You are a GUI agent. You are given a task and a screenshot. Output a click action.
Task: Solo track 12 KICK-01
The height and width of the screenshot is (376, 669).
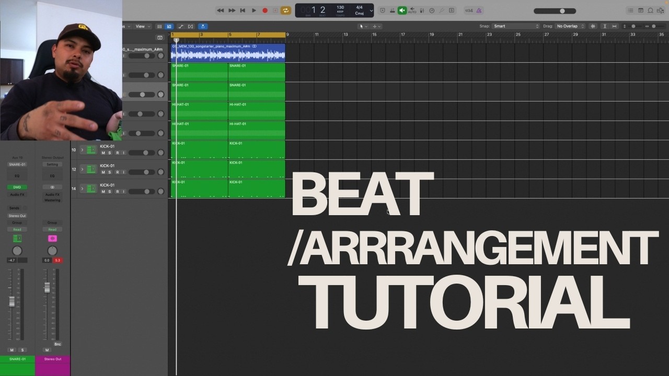coord(110,172)
